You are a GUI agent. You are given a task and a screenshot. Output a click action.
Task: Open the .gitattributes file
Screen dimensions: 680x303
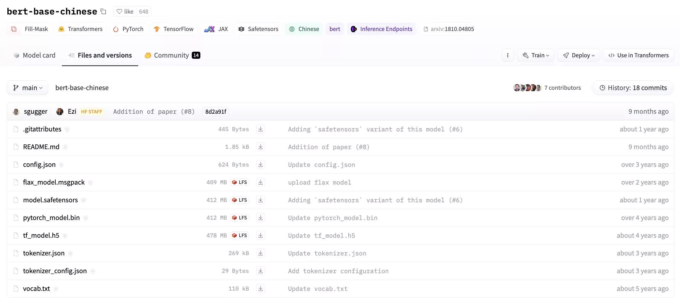tap(42, 129)
